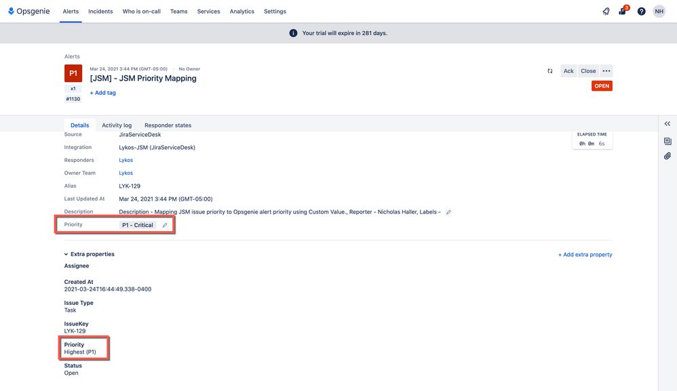The image size is (677, 391).
Task: Click the trial info icon
Action: coord(293,33)
